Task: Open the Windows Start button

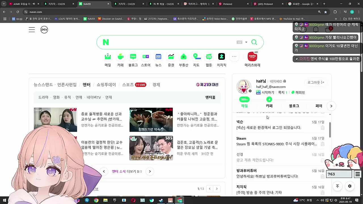Action: click(x=4, y=200)
